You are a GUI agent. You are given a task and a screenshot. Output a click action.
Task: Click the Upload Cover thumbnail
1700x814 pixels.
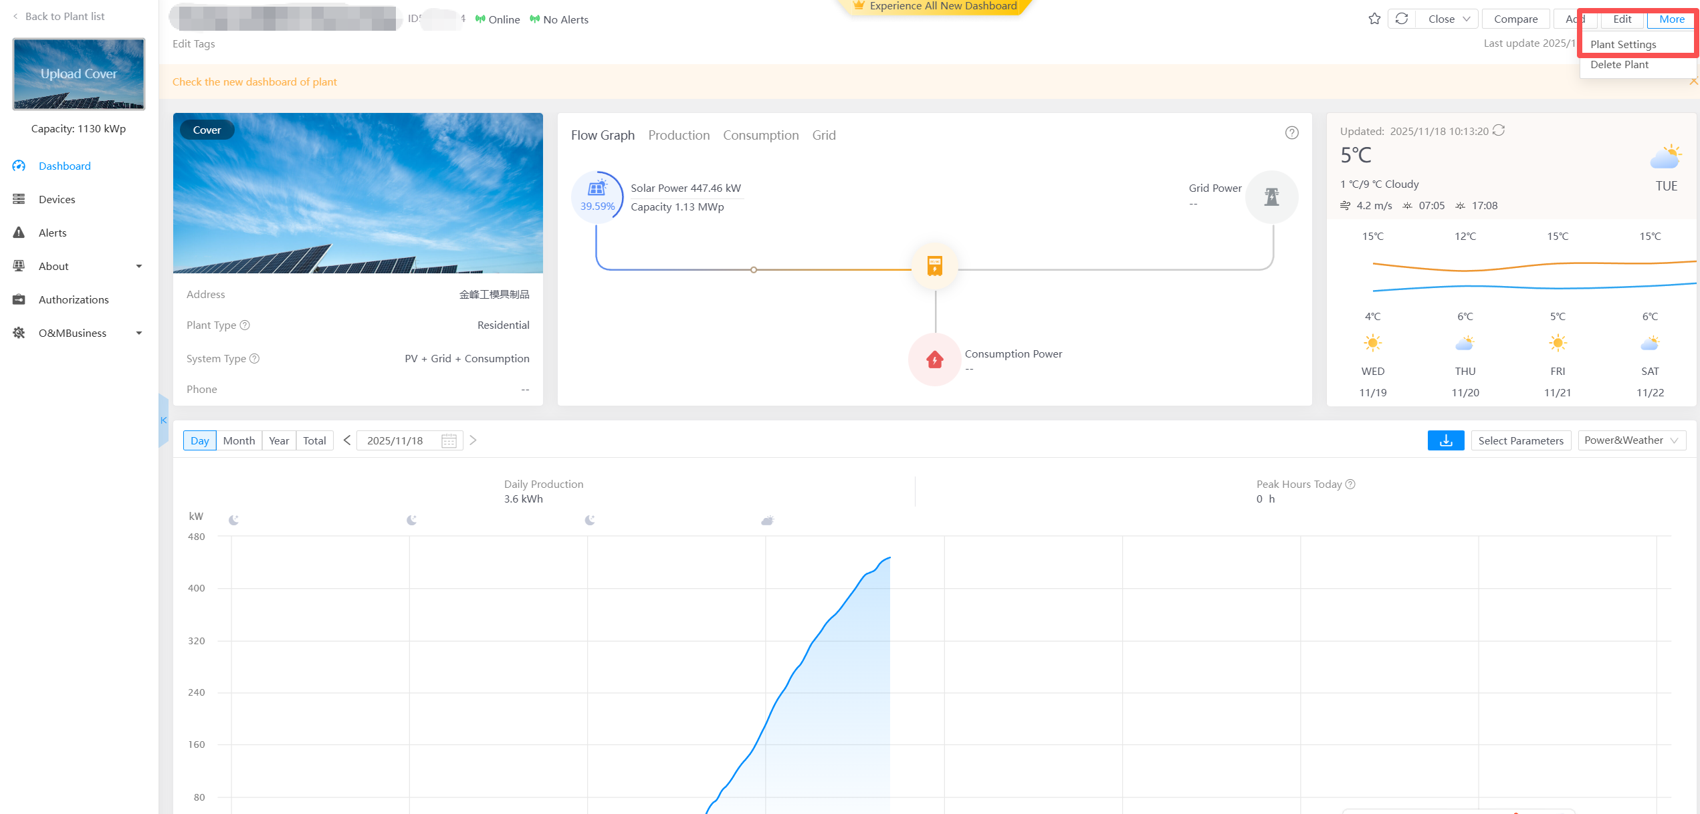[79, 74]
